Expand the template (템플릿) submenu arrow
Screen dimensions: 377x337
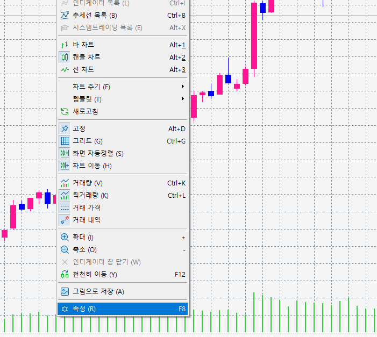point(183,99)
